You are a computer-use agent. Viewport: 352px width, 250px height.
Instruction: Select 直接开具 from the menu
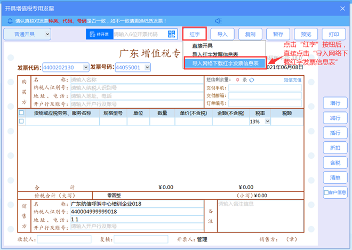[x=202, y=46]
